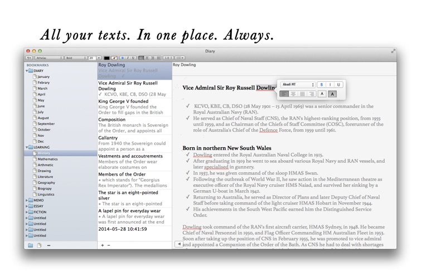Add a note with the plus icon below note list
This screenshot has width=446, height=278.
click(103, 245)
